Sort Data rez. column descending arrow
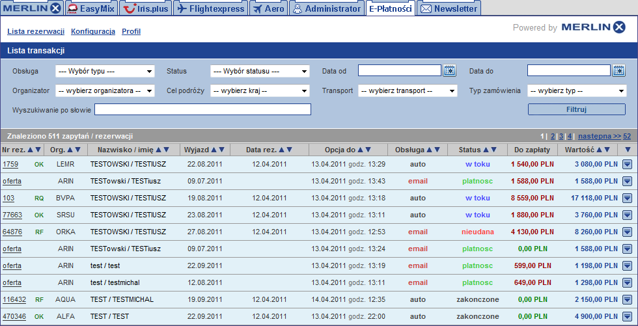This screenshot has height=326, width=638. (289, 150)
